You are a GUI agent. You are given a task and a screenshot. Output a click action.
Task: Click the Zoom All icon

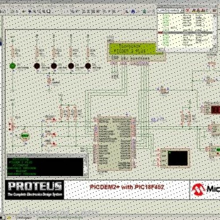click(x=44, y=11)
